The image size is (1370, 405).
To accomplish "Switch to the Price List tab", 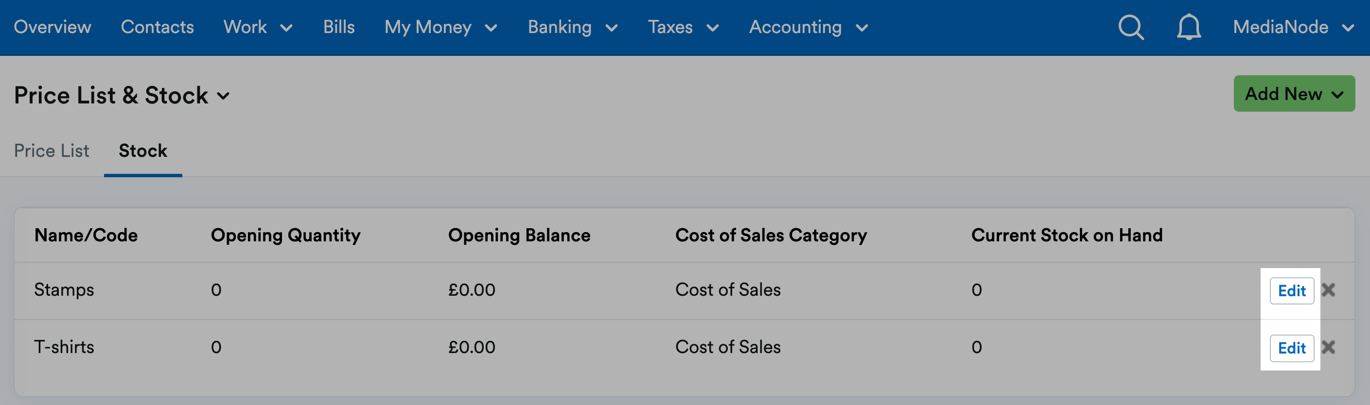I will tap(52, 151).
